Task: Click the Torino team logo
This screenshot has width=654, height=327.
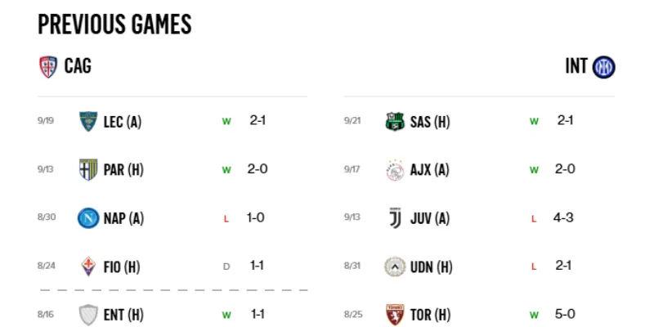Action: [x=395, y=315]
